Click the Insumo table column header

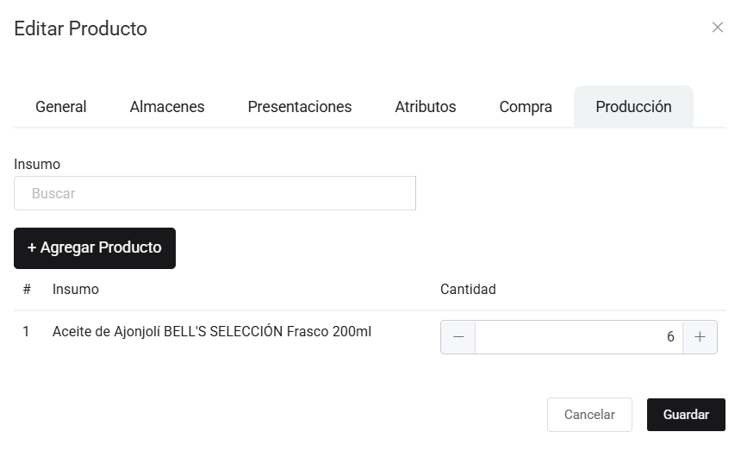pyautogui.click(x=76, y=289)
